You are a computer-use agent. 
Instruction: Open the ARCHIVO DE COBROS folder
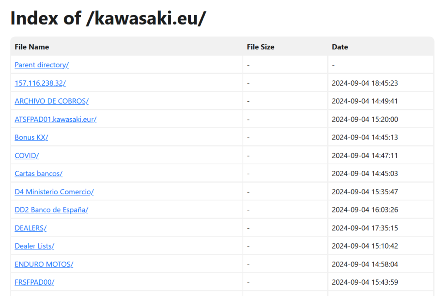pyautogui.click(x=51, y=101)
